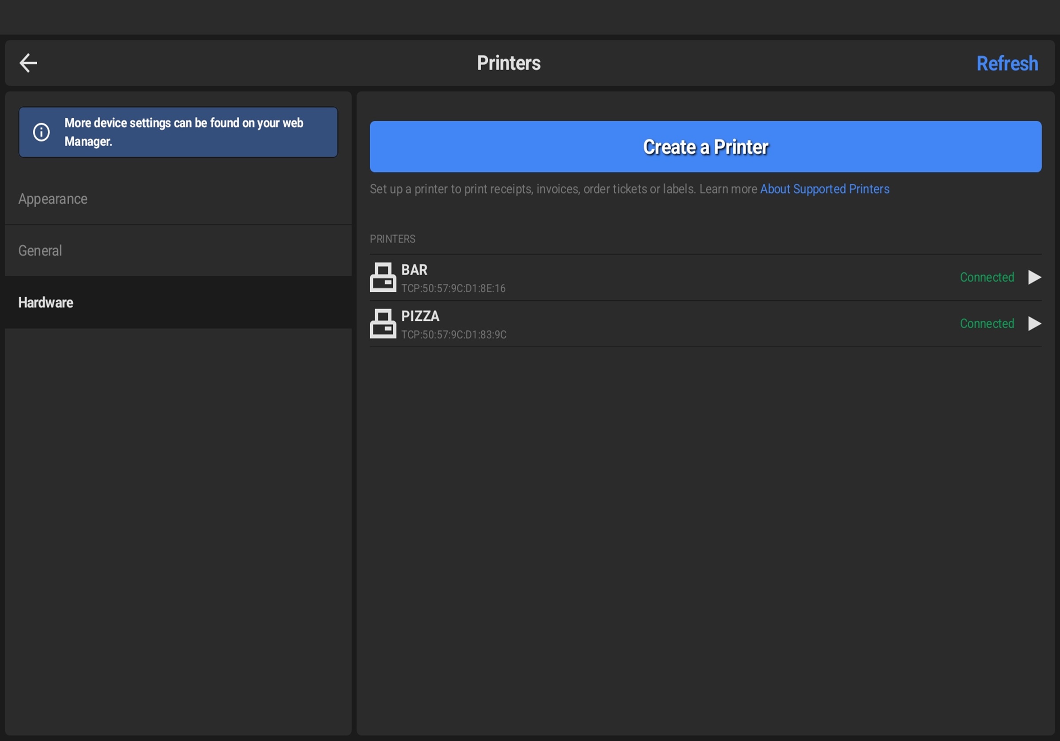1060x741 pixels.
Task: Click the BAR printer icon
Action: pos(383,277)
